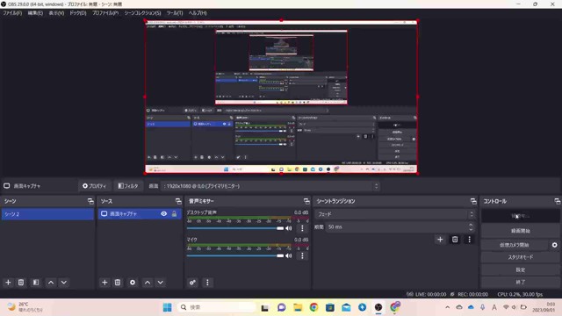Open advanced audio properties gears icon
This screenshot has width=562, height=316.
point(192,283)
